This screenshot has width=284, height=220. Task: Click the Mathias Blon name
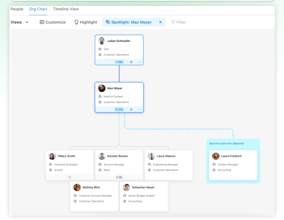[x=91, y=187]
